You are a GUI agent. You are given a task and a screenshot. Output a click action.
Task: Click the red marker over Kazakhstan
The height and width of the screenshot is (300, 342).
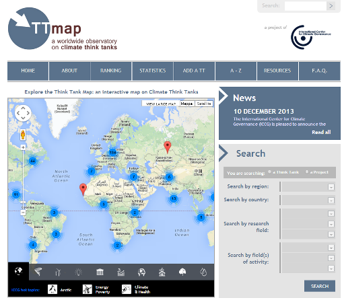click(168, 147)
